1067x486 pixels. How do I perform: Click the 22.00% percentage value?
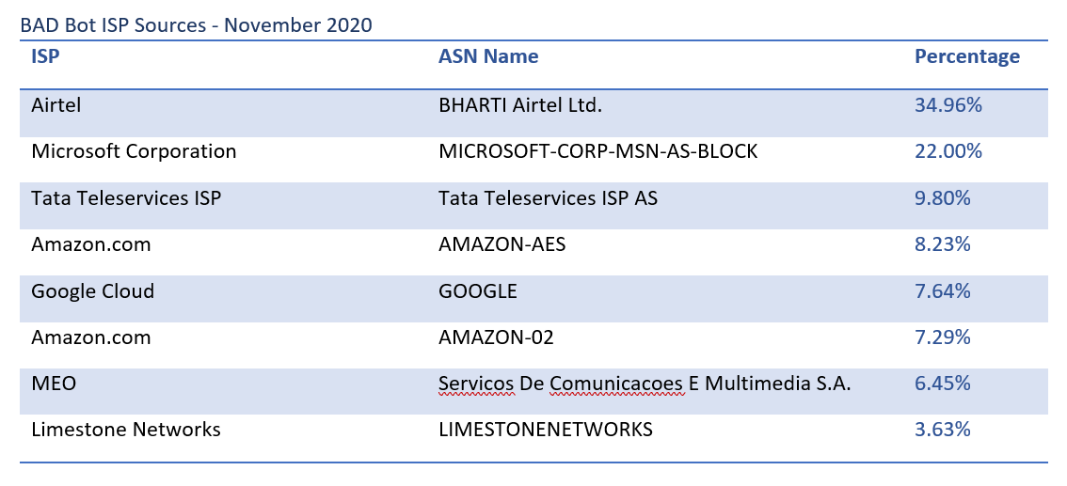(x=948, y=151)
